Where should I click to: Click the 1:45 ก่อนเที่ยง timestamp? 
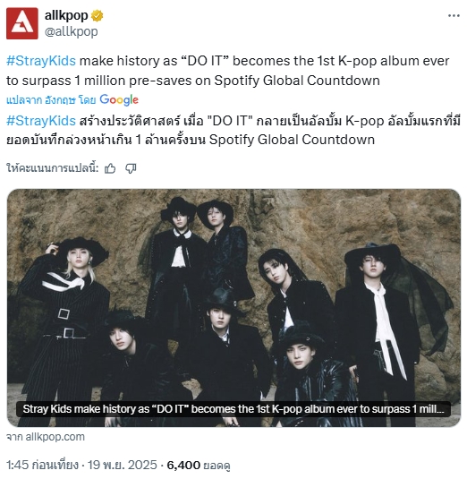(42, 466)
